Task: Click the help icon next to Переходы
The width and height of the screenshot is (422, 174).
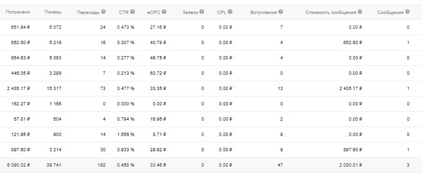Action: click(x=103, y=12)
